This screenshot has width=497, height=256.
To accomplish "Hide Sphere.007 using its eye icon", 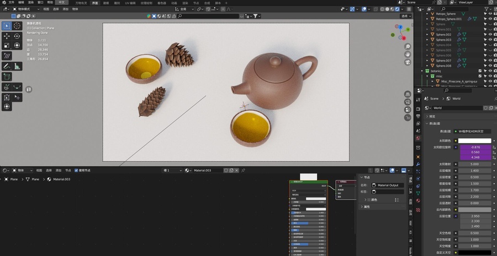I will 490,61.
